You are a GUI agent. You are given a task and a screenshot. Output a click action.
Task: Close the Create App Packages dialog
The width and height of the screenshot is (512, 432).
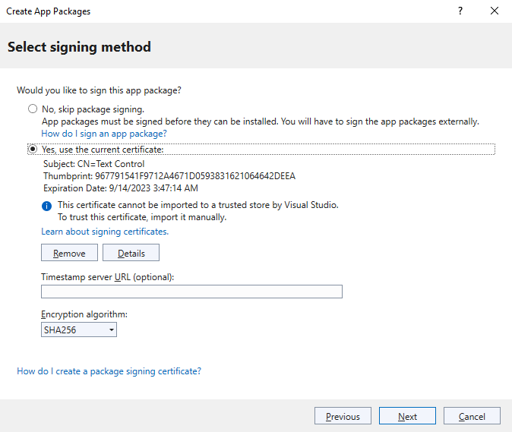(x=495, y=11)
